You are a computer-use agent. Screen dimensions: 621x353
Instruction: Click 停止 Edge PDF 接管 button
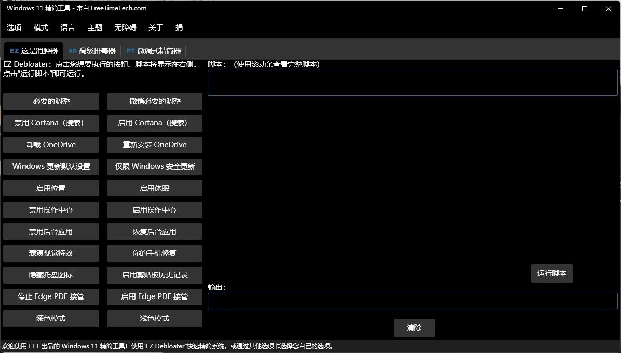(x=51, y=297)
